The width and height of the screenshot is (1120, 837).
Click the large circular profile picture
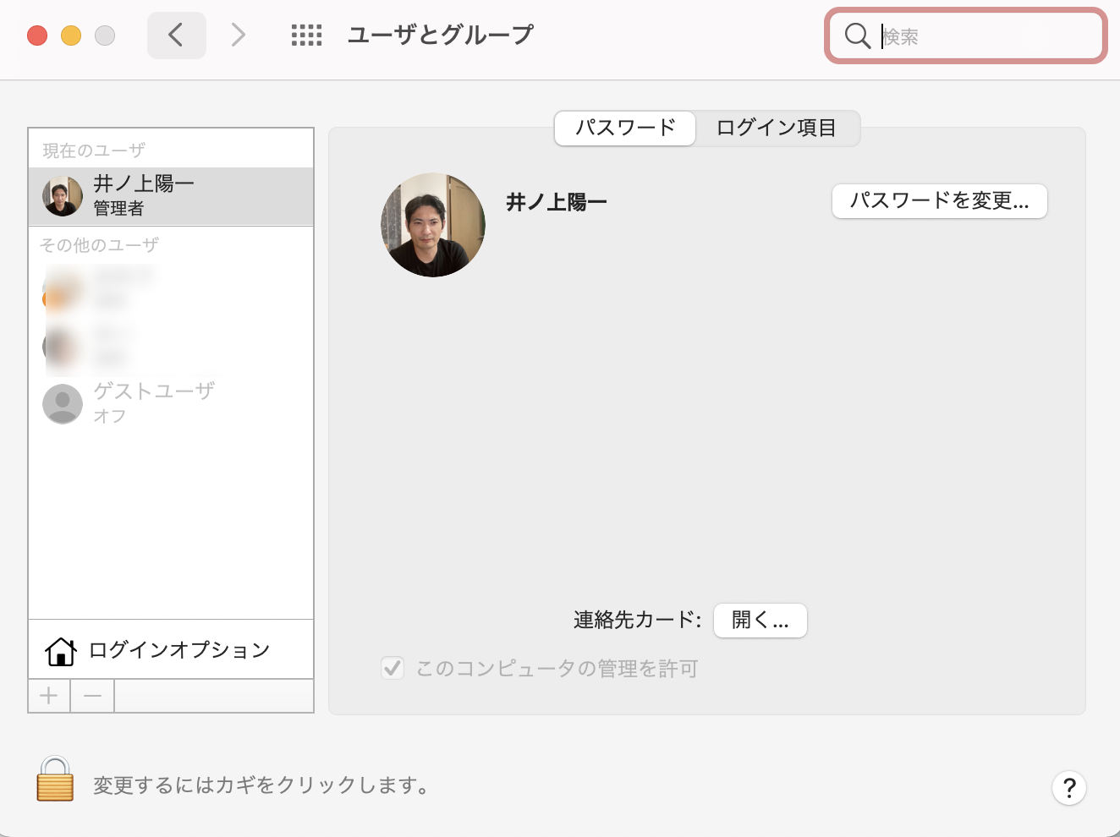click(433, 225)
